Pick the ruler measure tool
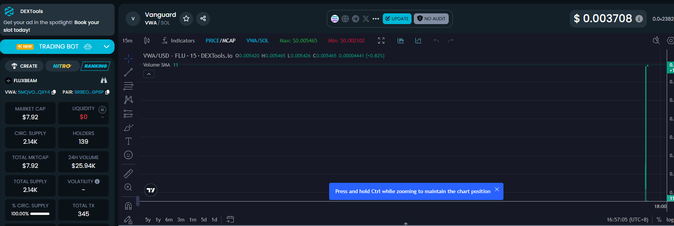Viewport: 674px width, 226px height. click(128, 174)
